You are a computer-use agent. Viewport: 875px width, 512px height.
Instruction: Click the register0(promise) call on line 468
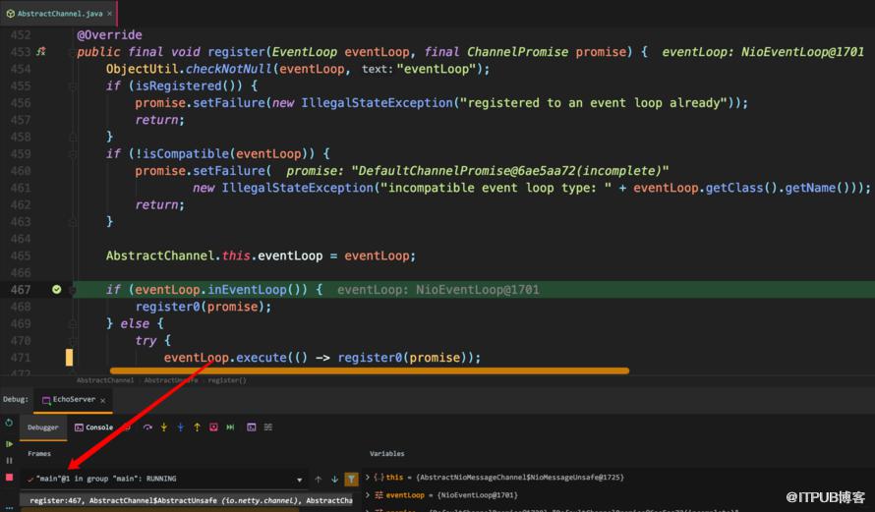point(204,307)
